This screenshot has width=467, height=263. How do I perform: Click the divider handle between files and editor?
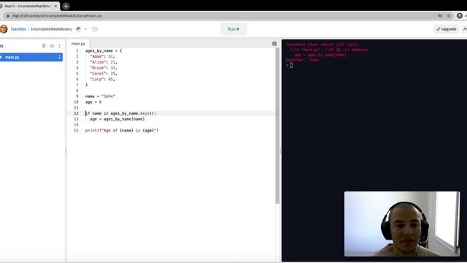(66, 150)
